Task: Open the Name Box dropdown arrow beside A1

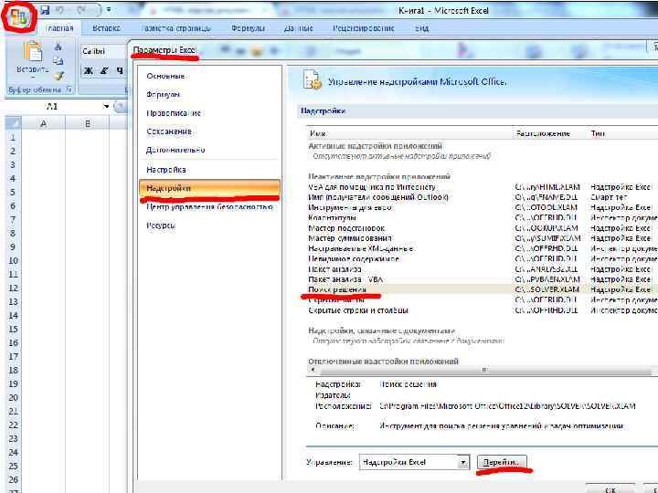Action: [x=106, y=107]
